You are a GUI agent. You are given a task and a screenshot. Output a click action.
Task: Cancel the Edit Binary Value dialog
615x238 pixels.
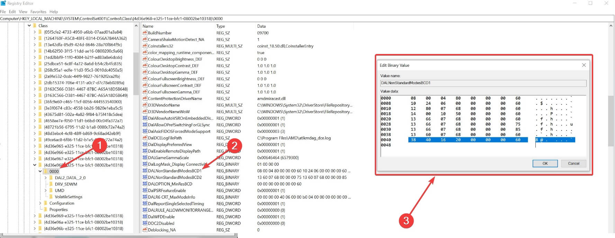573,164
